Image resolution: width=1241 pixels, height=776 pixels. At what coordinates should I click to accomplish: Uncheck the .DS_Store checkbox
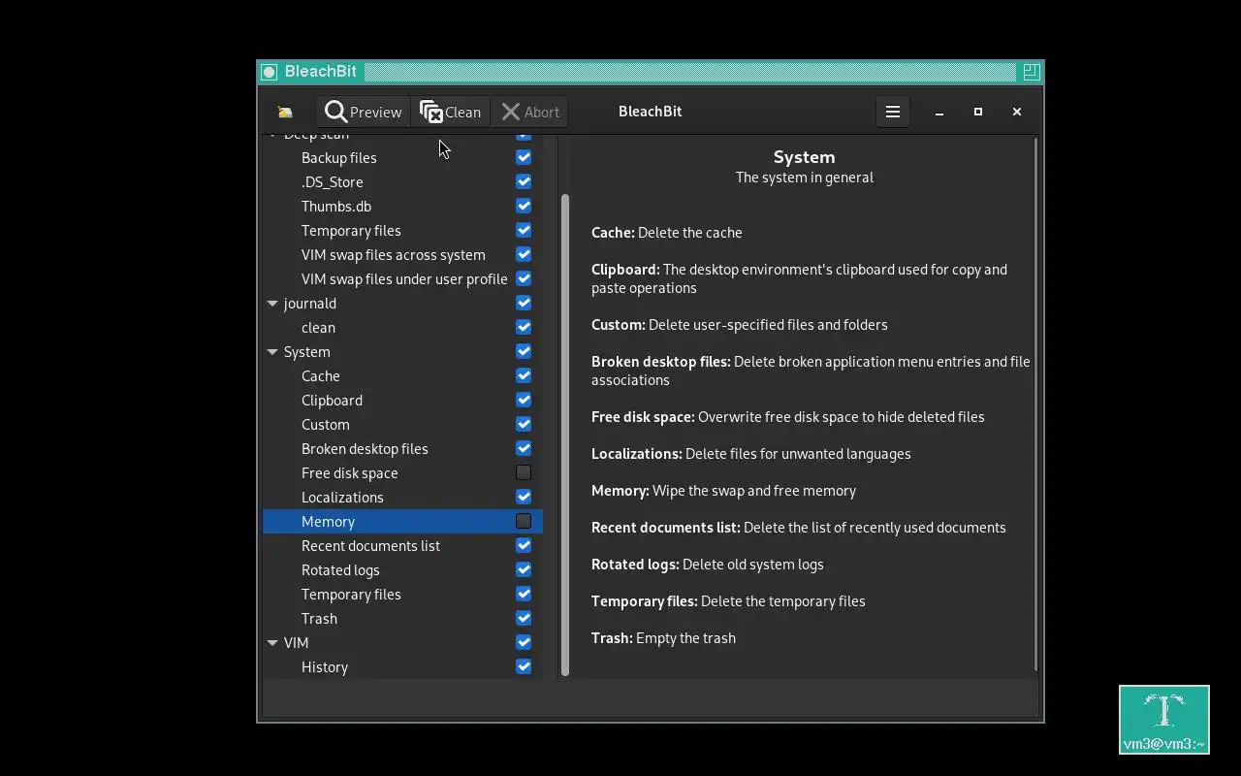point(524,181)
